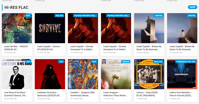
Task: Open the Levellers Zeitgeist album cover
Action: click(83, 74)
